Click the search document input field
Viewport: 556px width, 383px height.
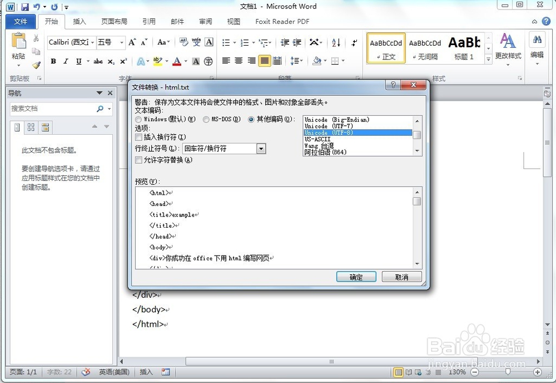click(52, 109)
